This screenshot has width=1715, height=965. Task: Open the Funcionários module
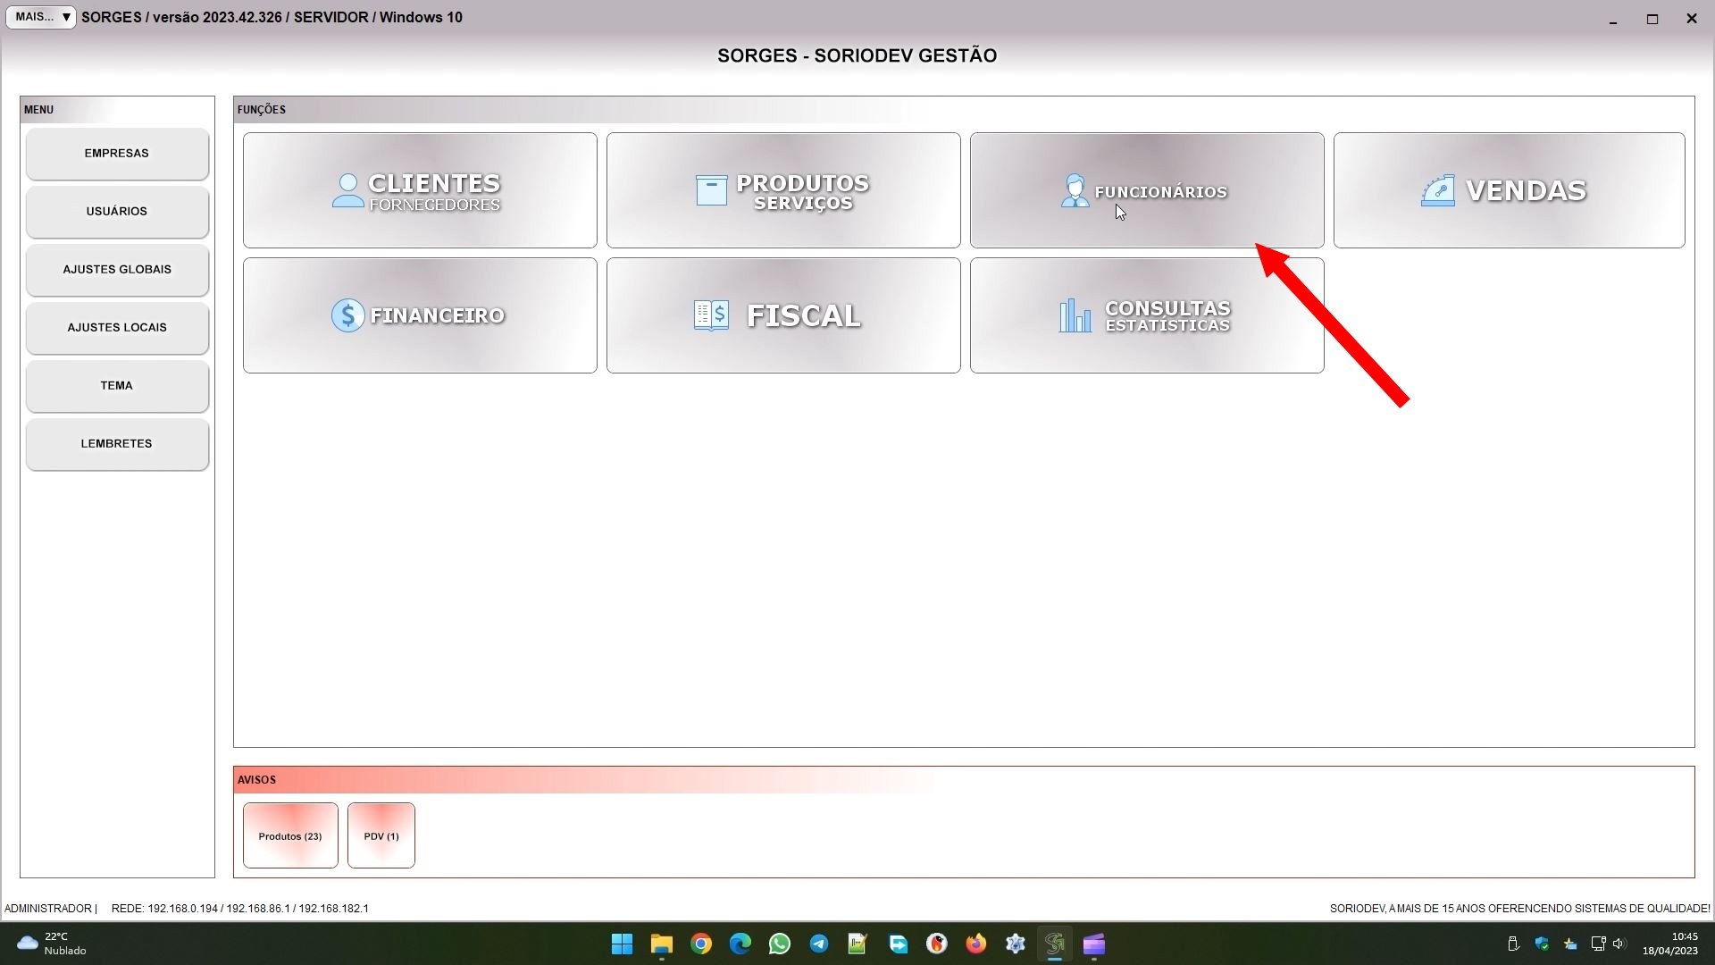coord(1147,190)
